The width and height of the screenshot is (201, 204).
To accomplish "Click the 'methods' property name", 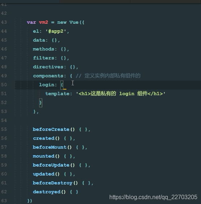I will [43, 49].
